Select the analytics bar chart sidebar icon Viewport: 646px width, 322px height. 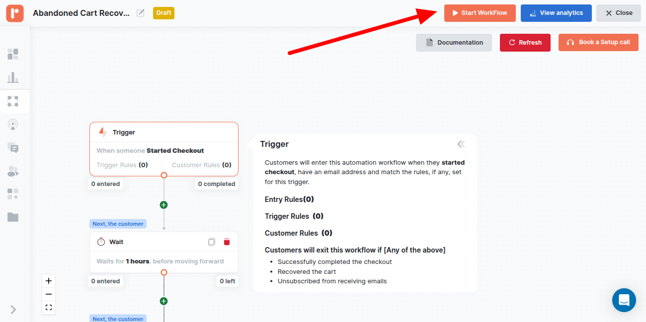13,77
